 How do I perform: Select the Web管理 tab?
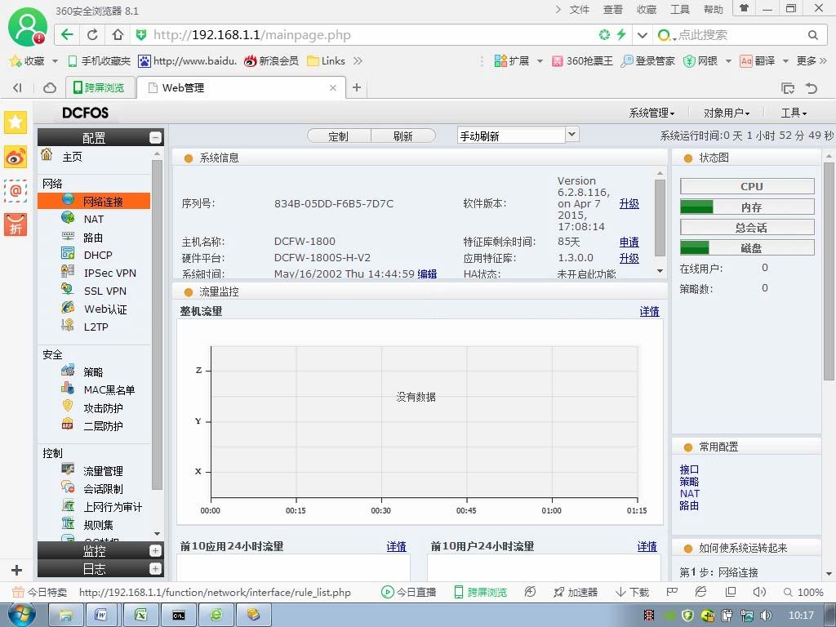click(x=241, y=87)
